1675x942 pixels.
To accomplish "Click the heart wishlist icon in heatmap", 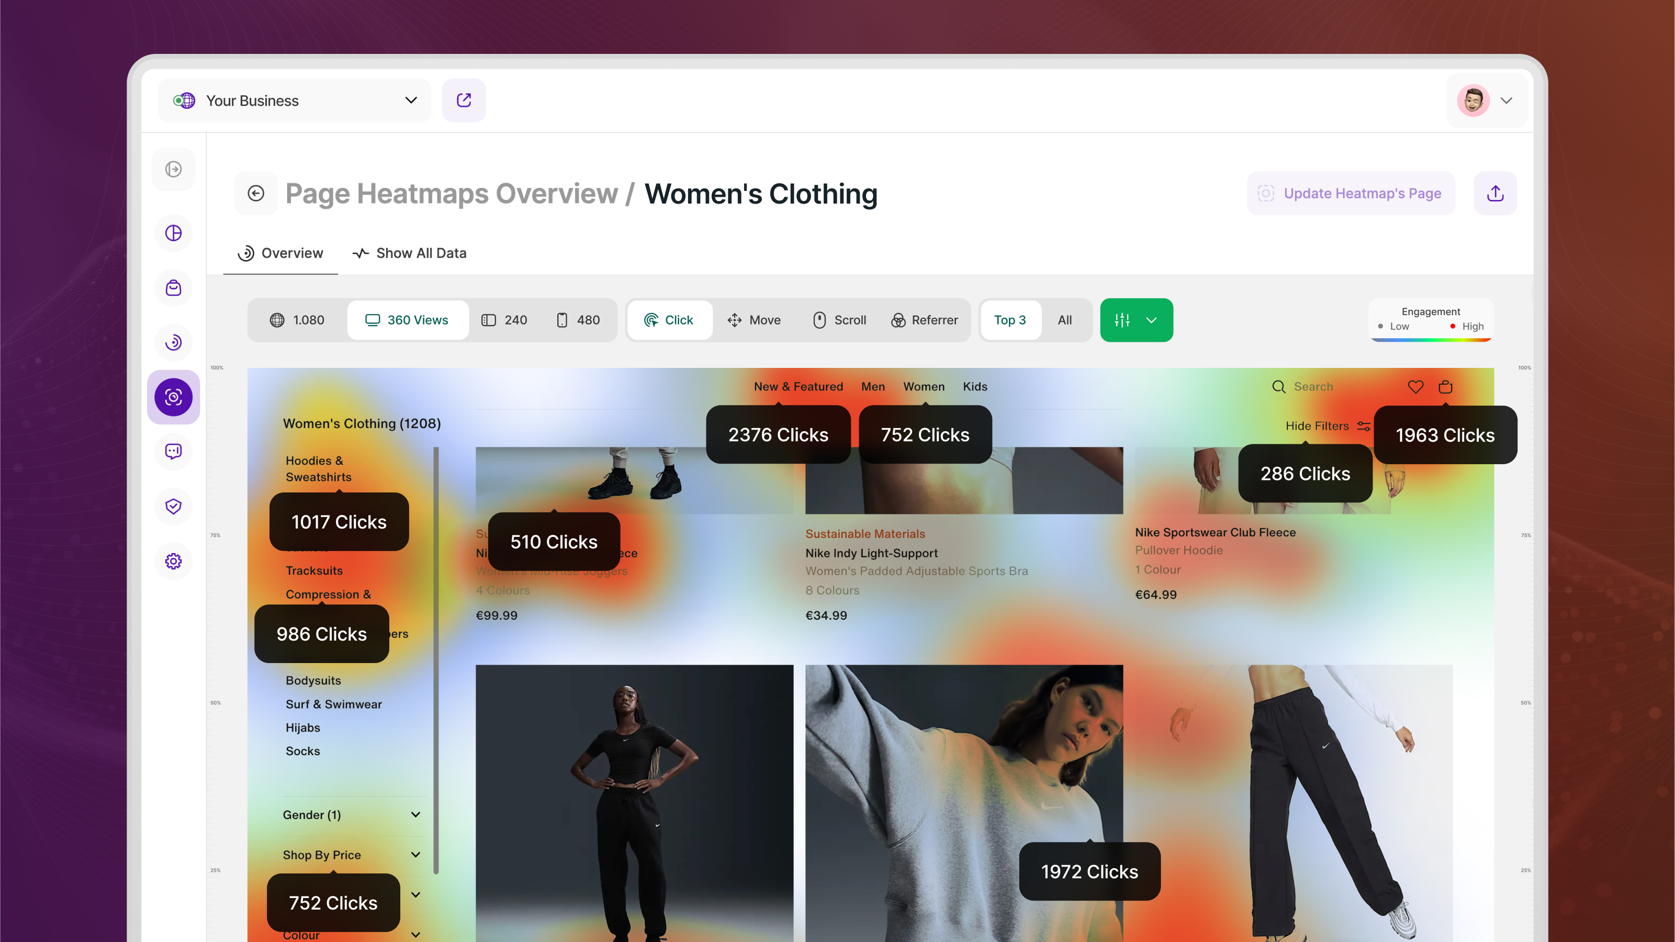I will pos(1415,387).
